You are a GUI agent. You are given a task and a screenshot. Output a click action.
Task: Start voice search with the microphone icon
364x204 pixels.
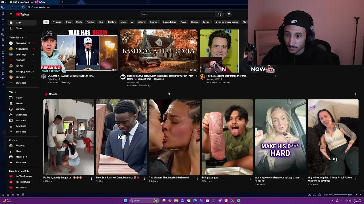pos(229,14)
